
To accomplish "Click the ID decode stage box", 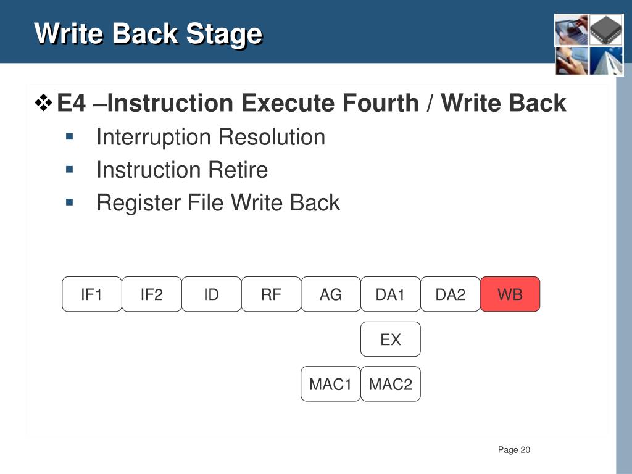I will (x=211, y=294).
